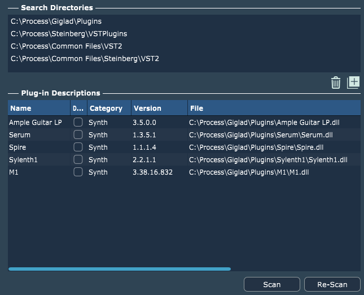Click the Re-Scan button

332,284
